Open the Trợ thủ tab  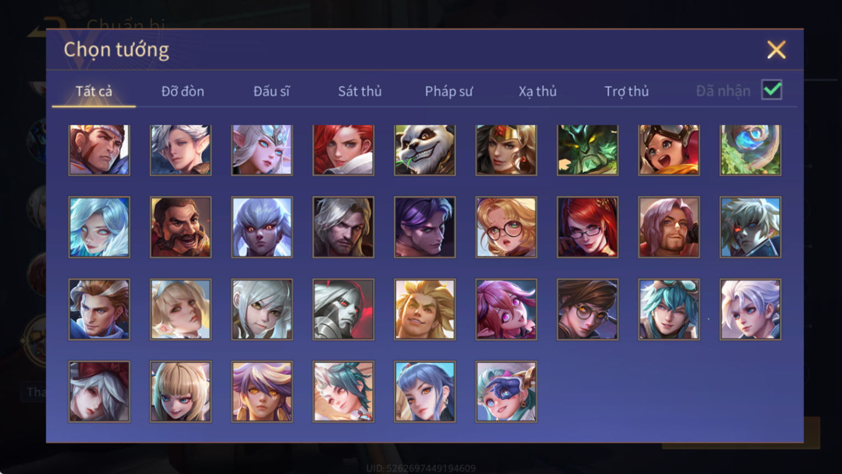(x=627, y=91)
